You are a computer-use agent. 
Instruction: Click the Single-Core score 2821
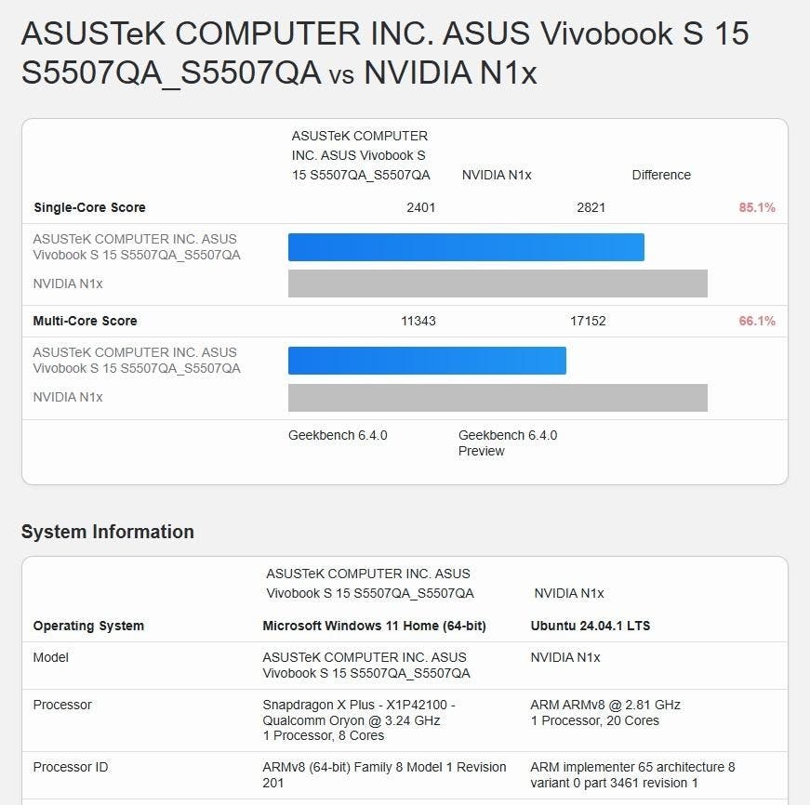click(x=591, y=207)
